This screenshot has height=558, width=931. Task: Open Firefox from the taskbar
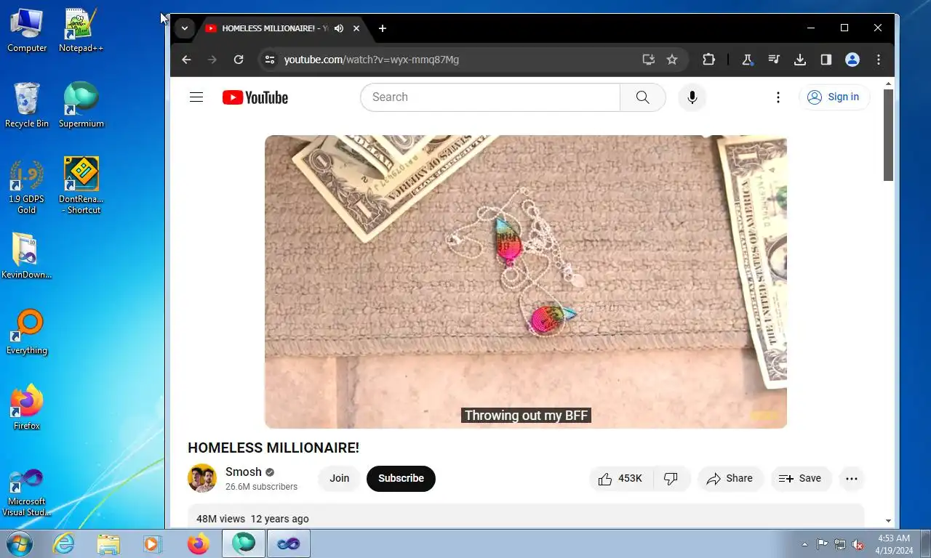198,543
